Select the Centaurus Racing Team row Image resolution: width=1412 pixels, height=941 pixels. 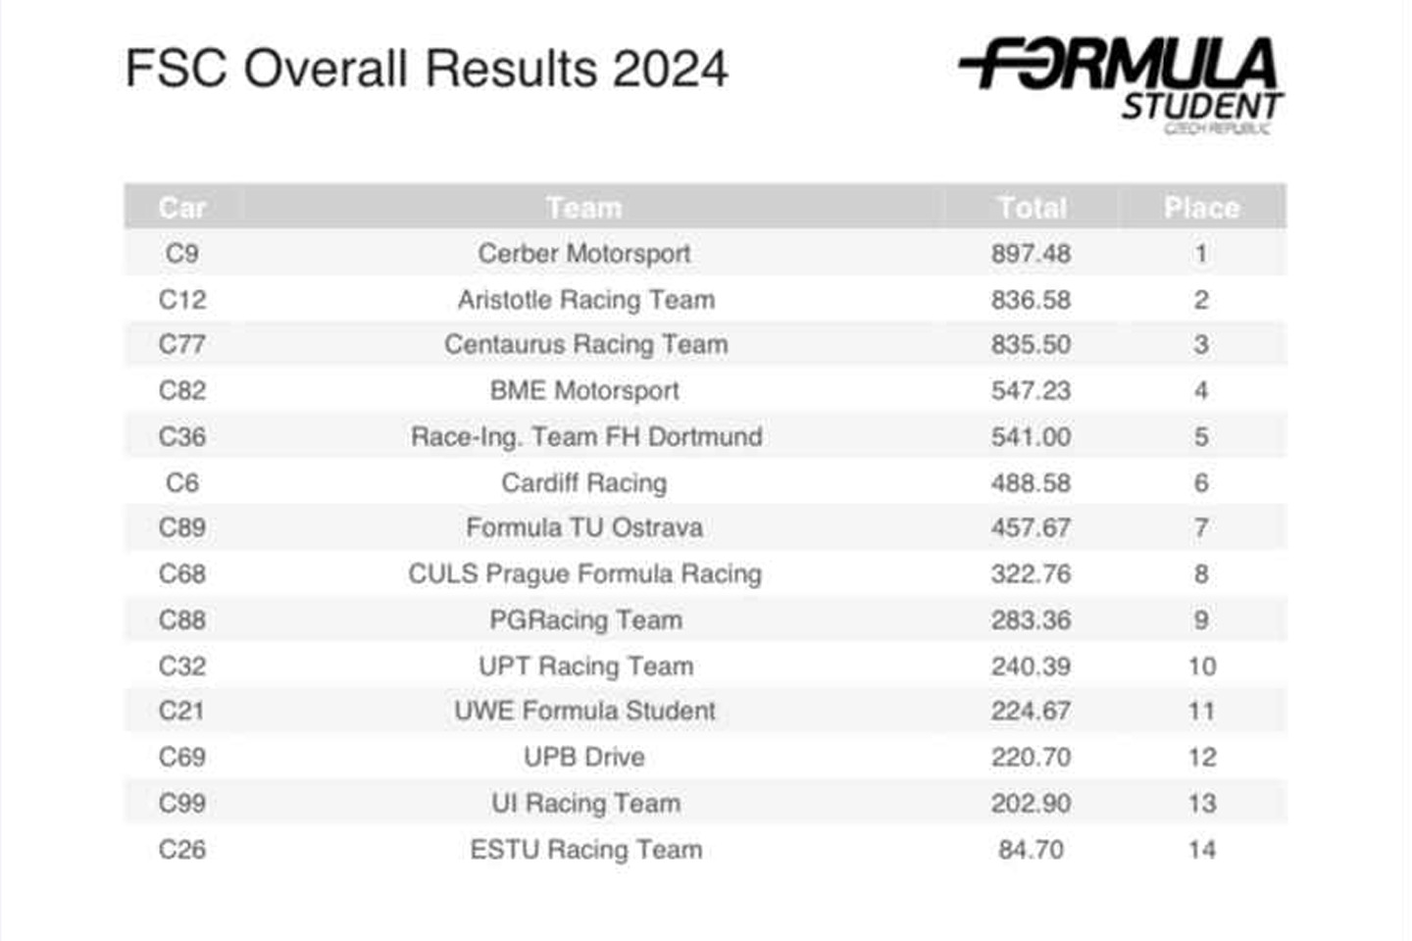tap(585, 345)
